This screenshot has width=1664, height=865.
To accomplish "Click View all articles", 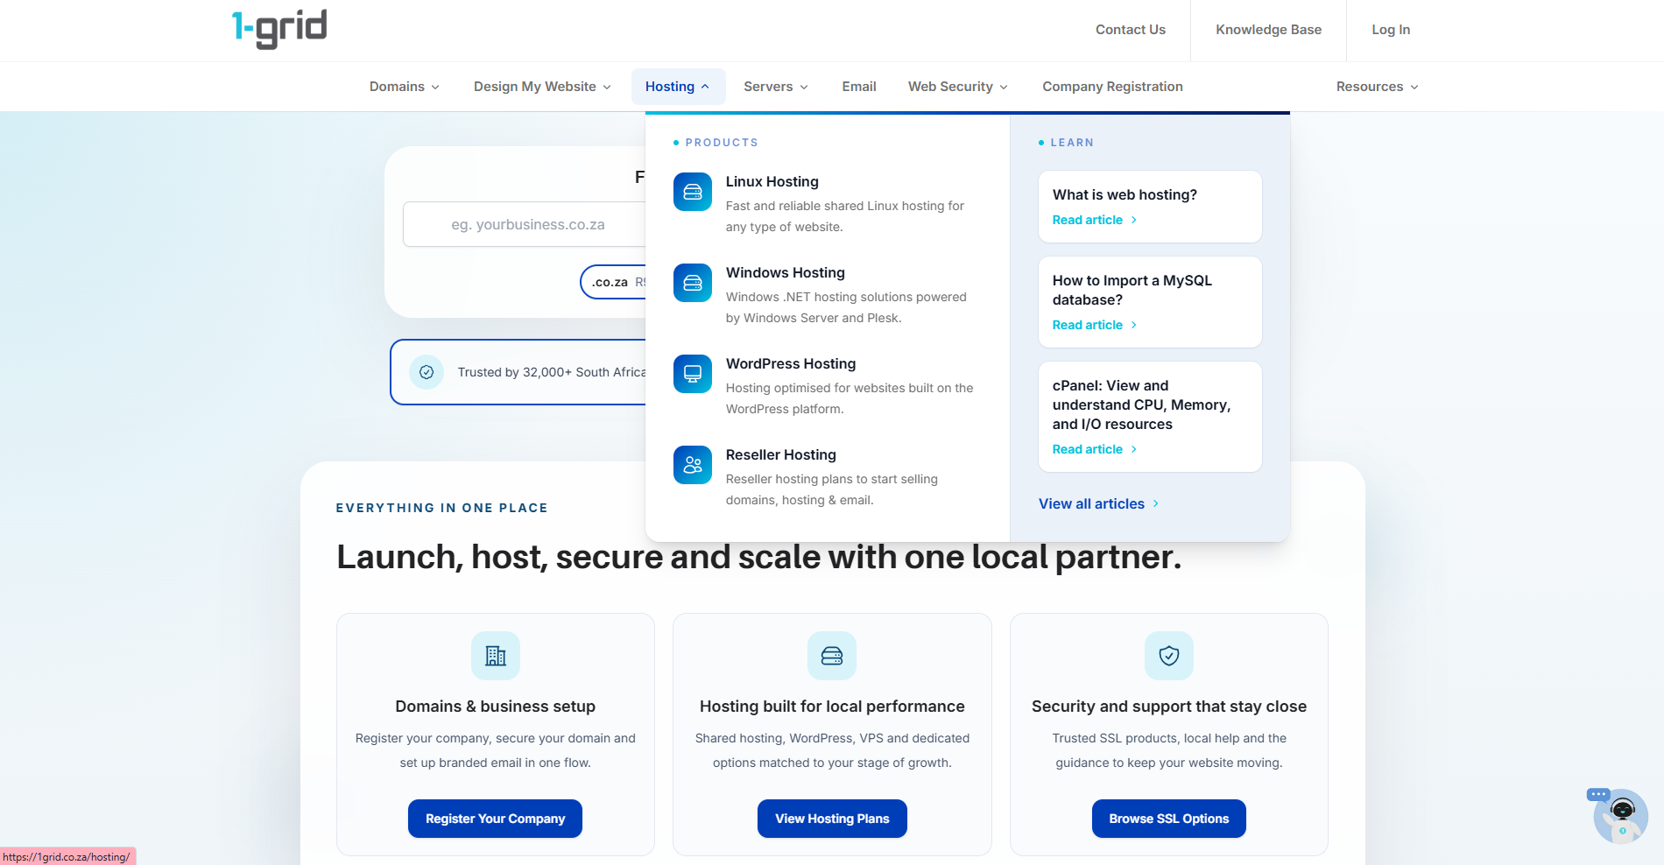I will point(1099,503).
